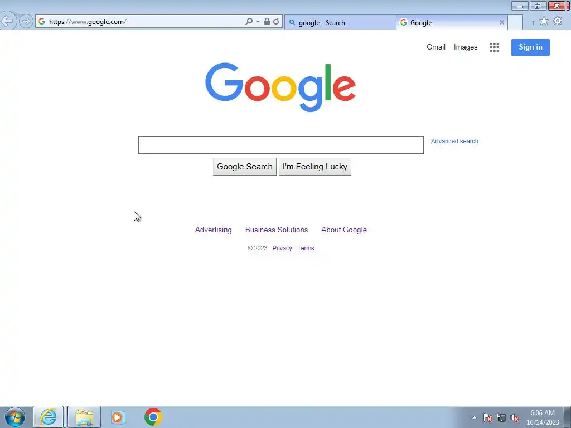The image size is (571, 428).
Task: Click the Google favicon in the address bar
Action: (x=42, y=22)
